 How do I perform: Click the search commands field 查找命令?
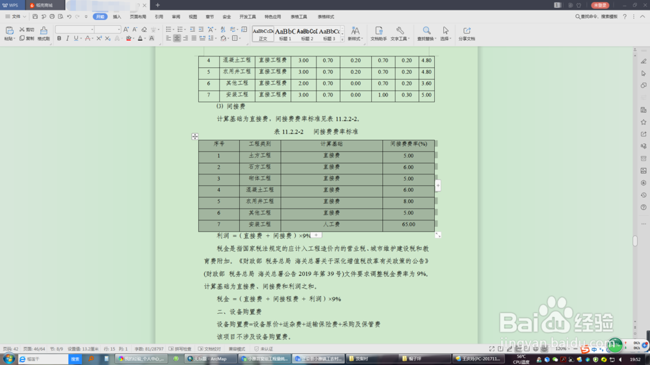596,17
